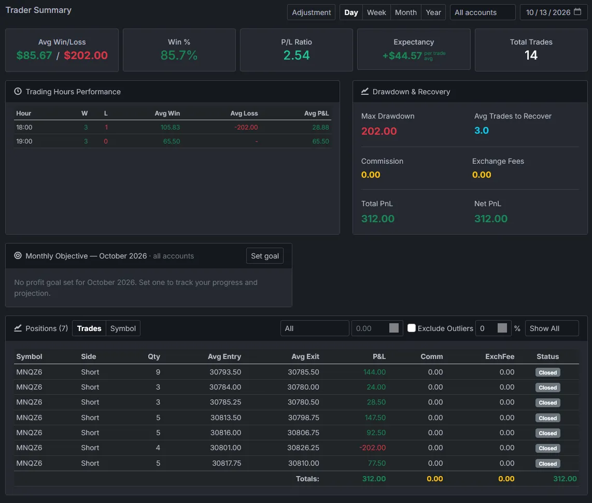Select the Trades tab in Positions

[89, 328]
